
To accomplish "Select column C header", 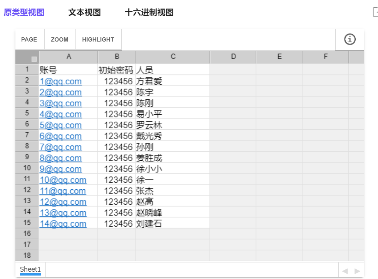I will click(x=172, y=57).
